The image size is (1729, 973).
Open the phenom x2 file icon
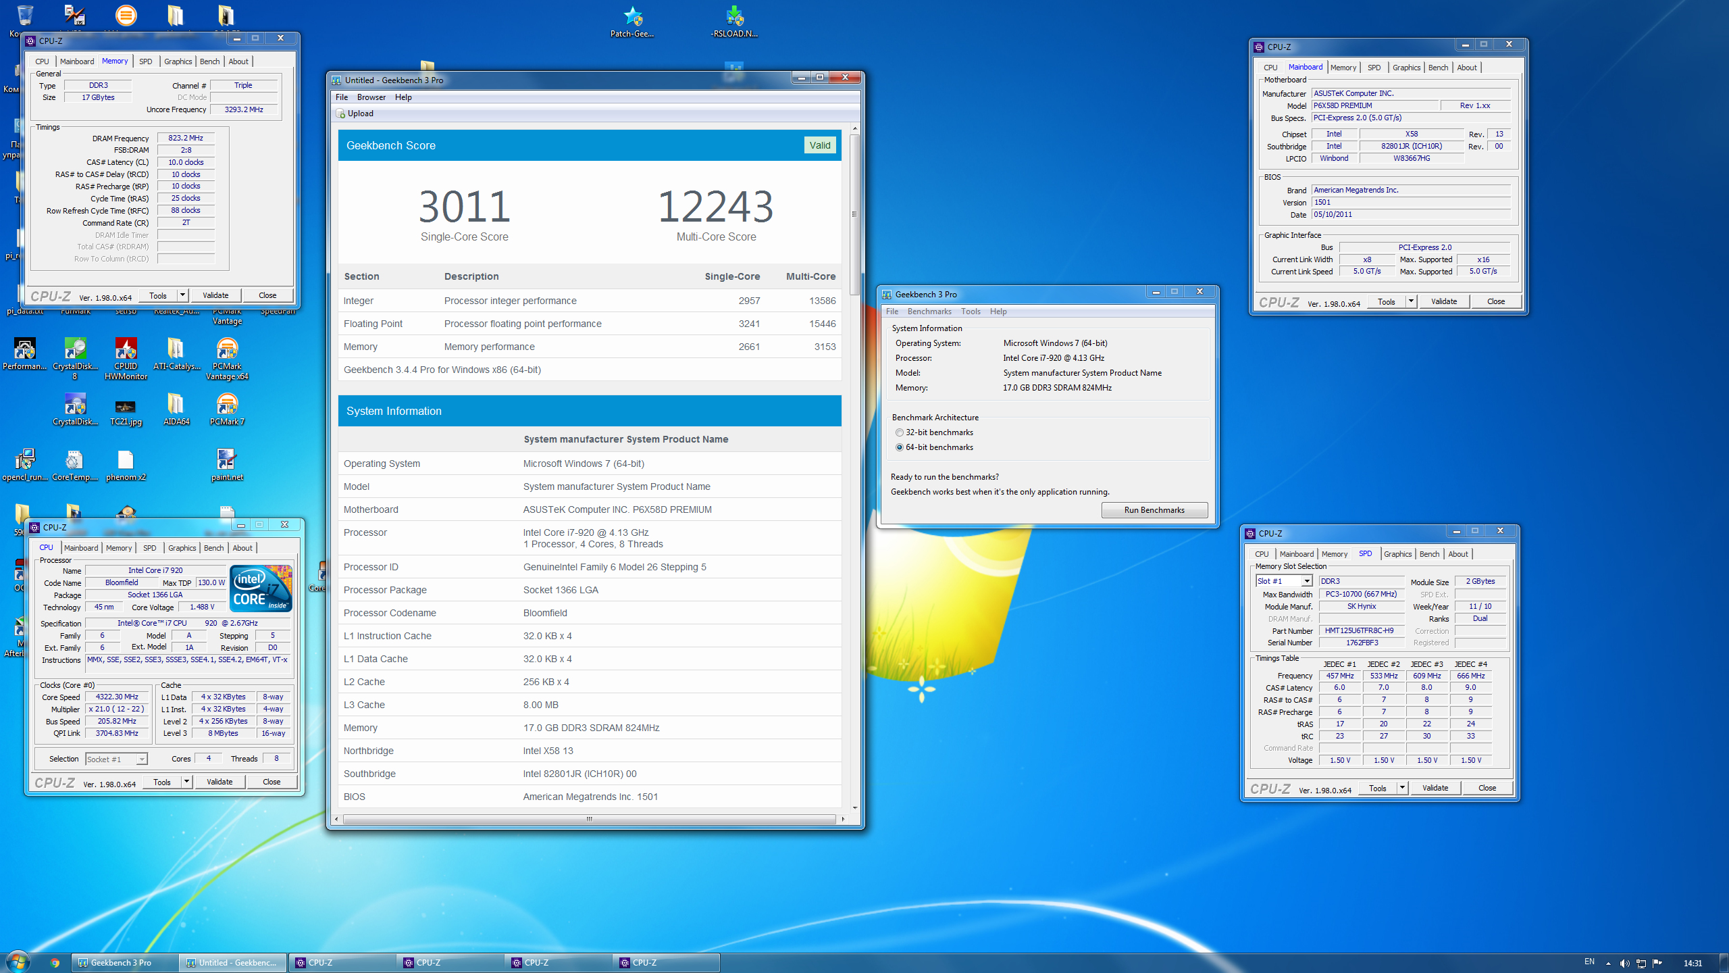[x=126, y=465]
